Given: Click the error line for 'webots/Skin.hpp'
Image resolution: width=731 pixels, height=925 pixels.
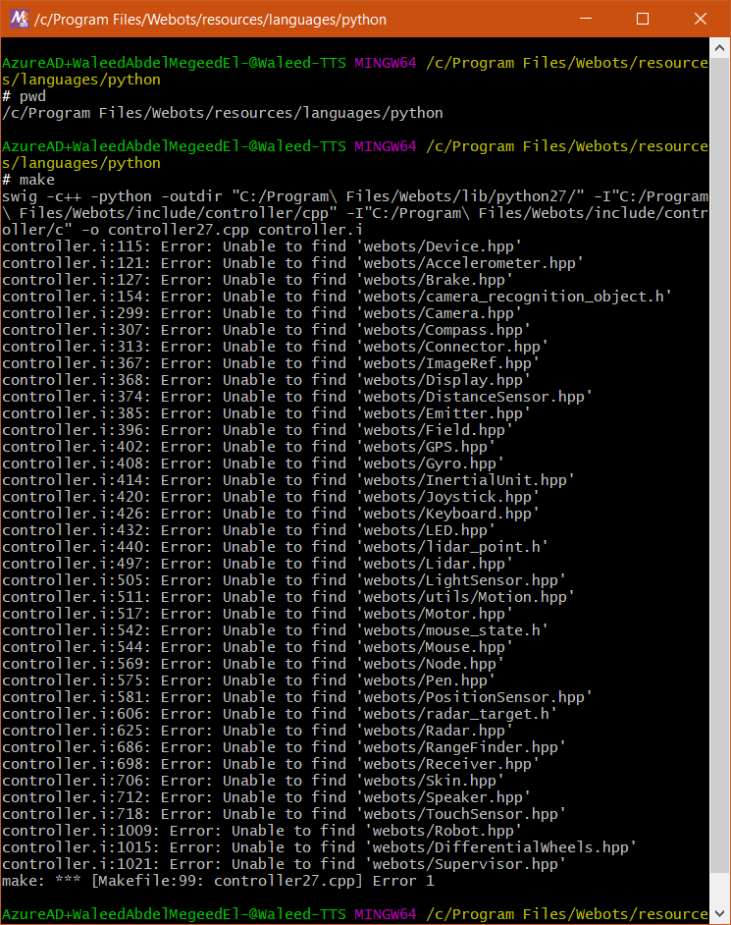Looking at the screenshot, I should 253,780.
